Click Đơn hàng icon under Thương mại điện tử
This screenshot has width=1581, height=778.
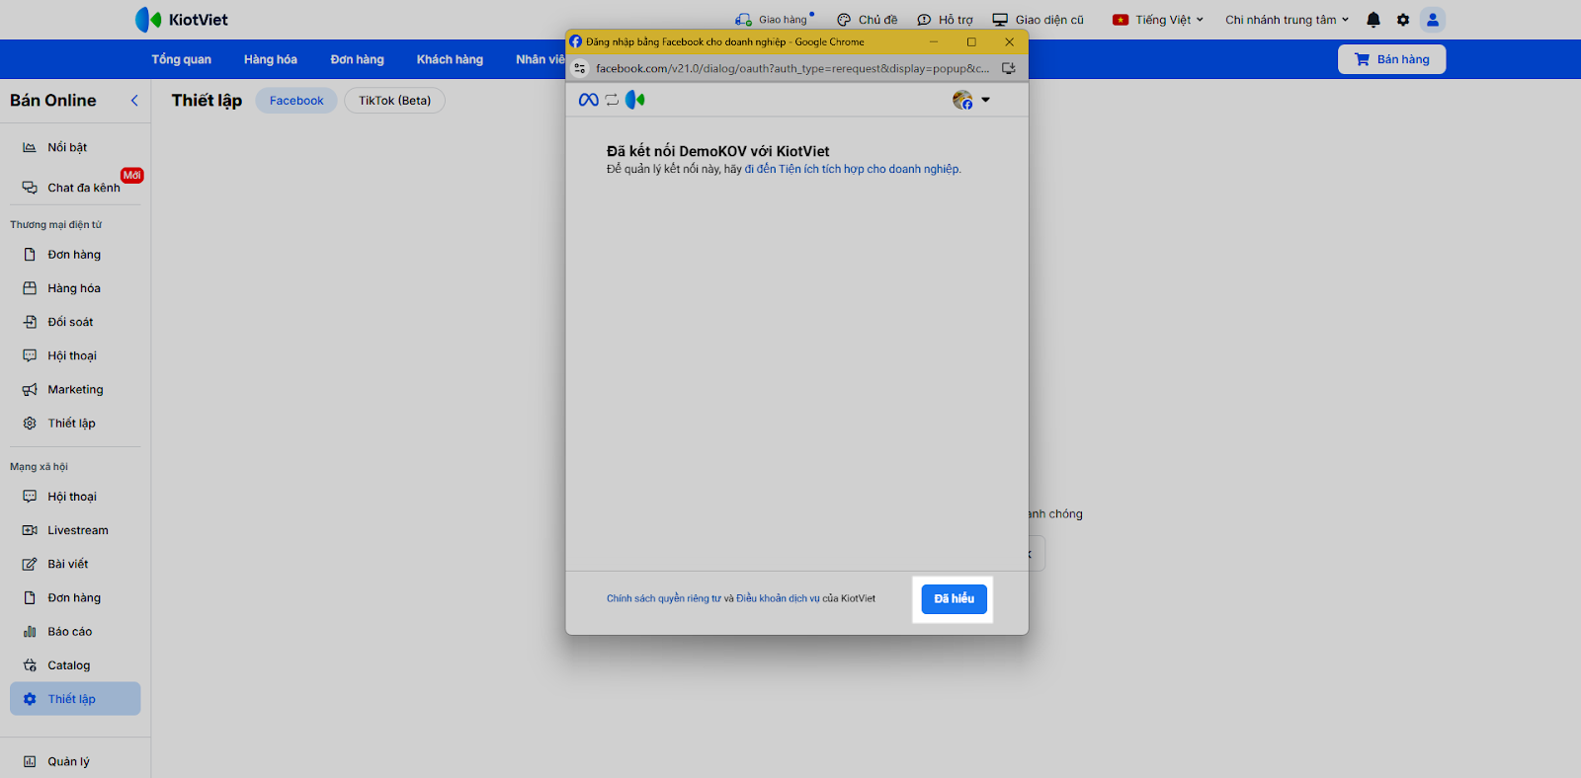(x=30, y=255)
